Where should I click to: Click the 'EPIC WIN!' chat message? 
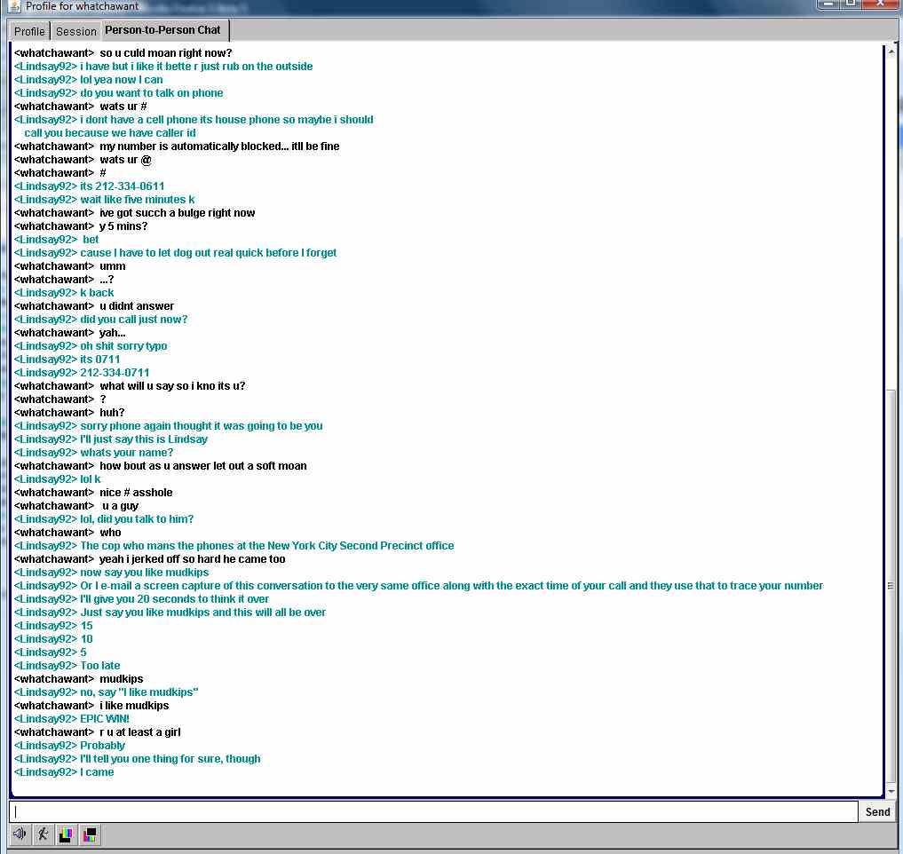(104, 719)
